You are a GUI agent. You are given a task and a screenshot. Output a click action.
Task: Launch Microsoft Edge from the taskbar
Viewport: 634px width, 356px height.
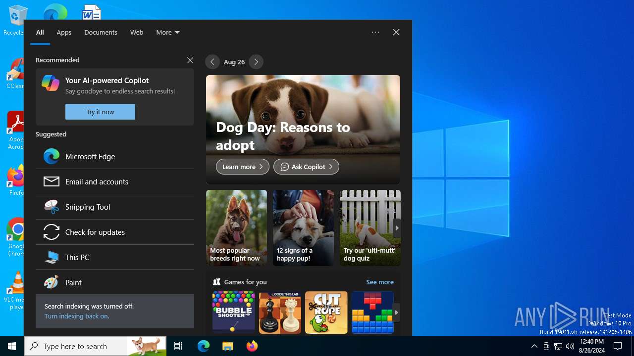(204, 346)
